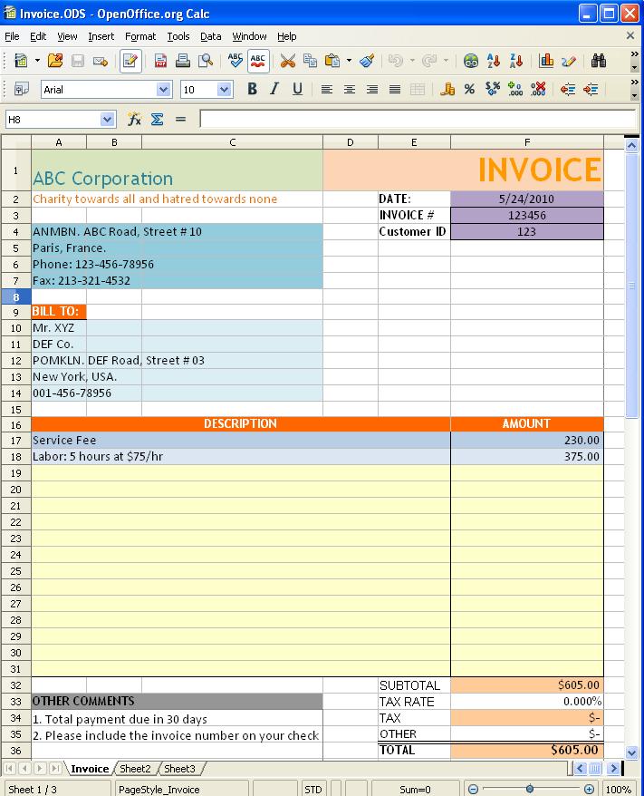Click the zoom slider handle
This screenshot has width=644, height=796.
[x=530, y=789]
